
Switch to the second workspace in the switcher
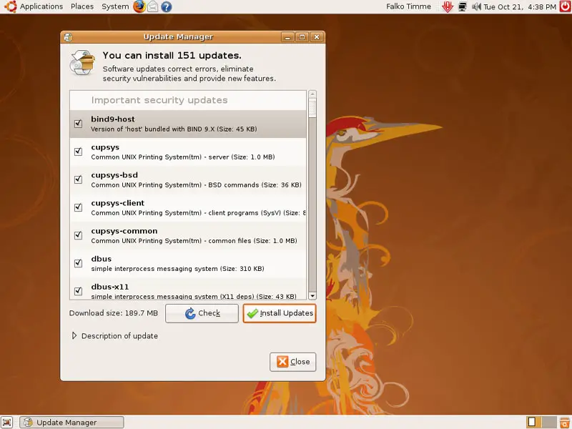tap(549, 422)
